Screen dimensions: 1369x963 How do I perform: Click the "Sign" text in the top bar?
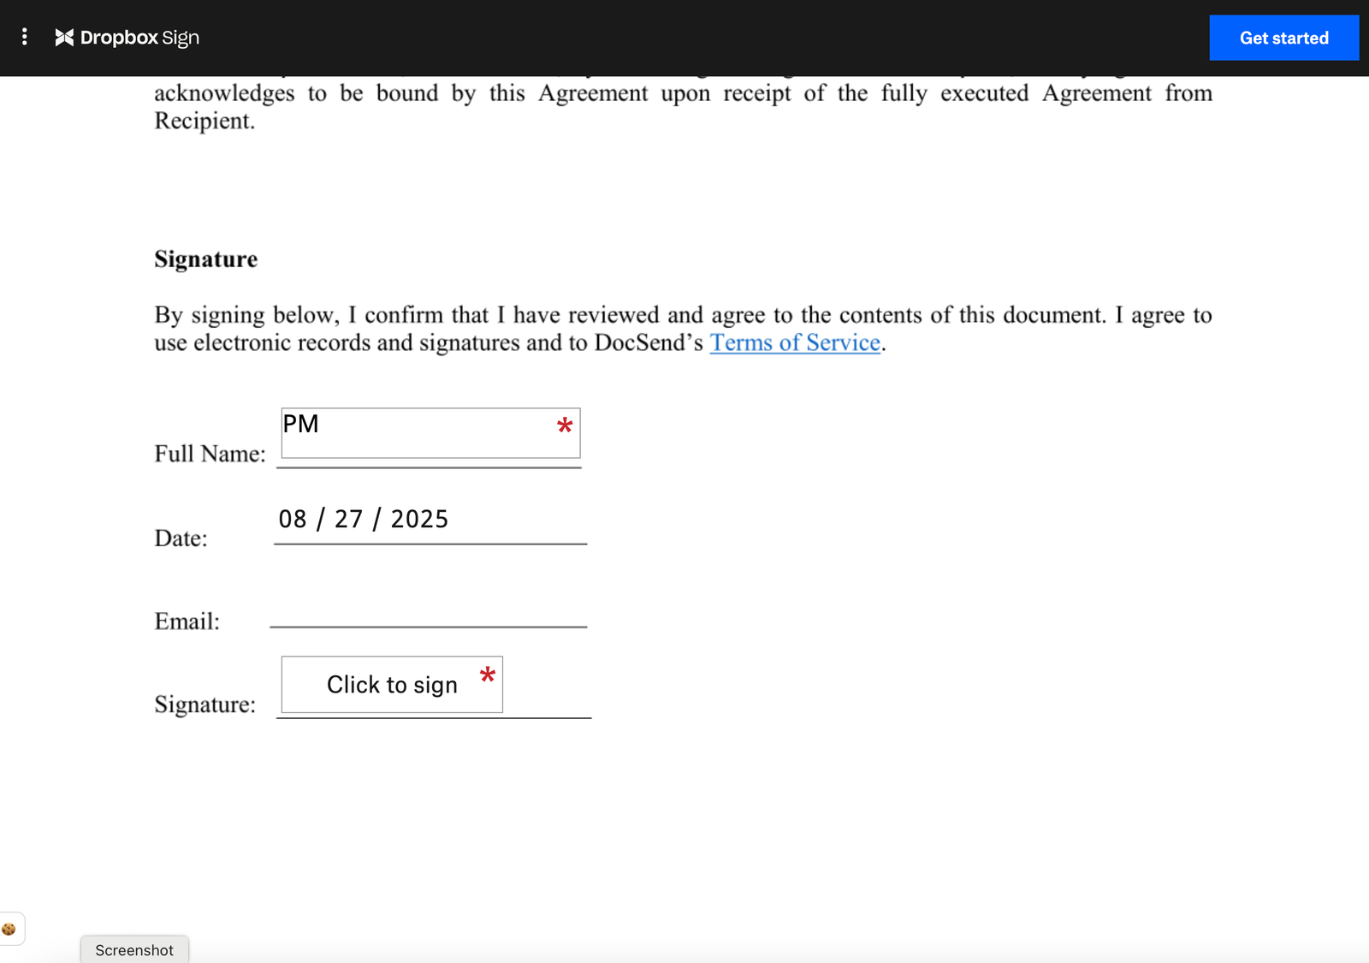tap(181, 38)
